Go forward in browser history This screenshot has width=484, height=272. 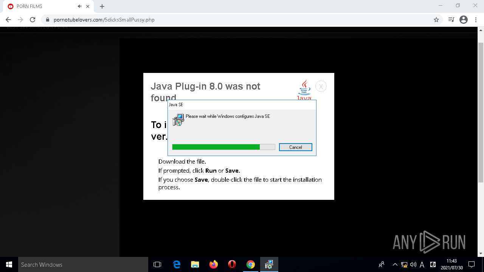pos(20,20)
